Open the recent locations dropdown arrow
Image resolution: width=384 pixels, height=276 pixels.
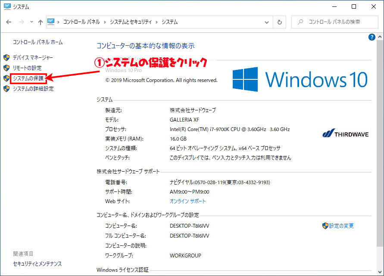[31, 22]
